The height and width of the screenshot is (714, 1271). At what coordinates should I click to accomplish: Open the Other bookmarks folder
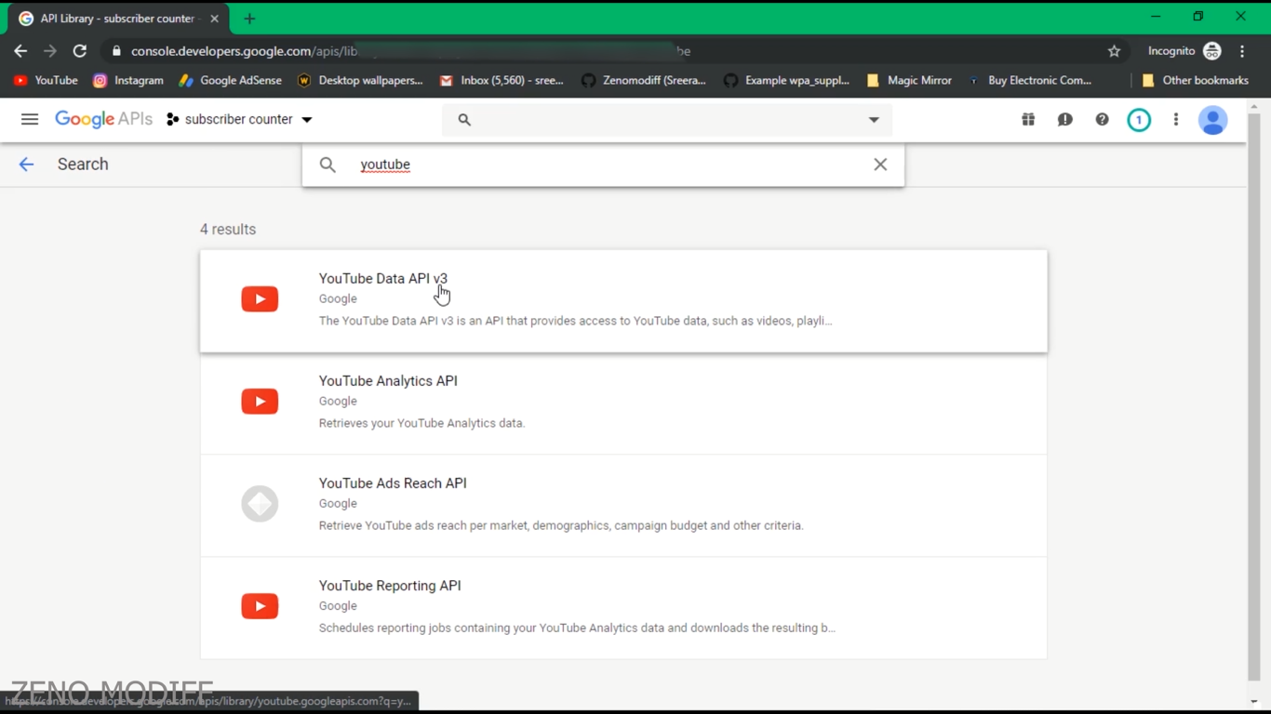[1195, 81]
